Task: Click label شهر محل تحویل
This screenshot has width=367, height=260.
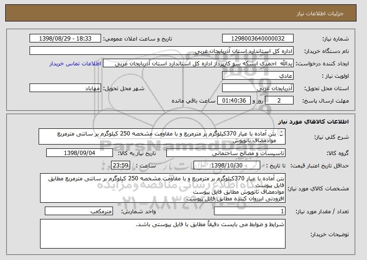Action: (124, 89)
